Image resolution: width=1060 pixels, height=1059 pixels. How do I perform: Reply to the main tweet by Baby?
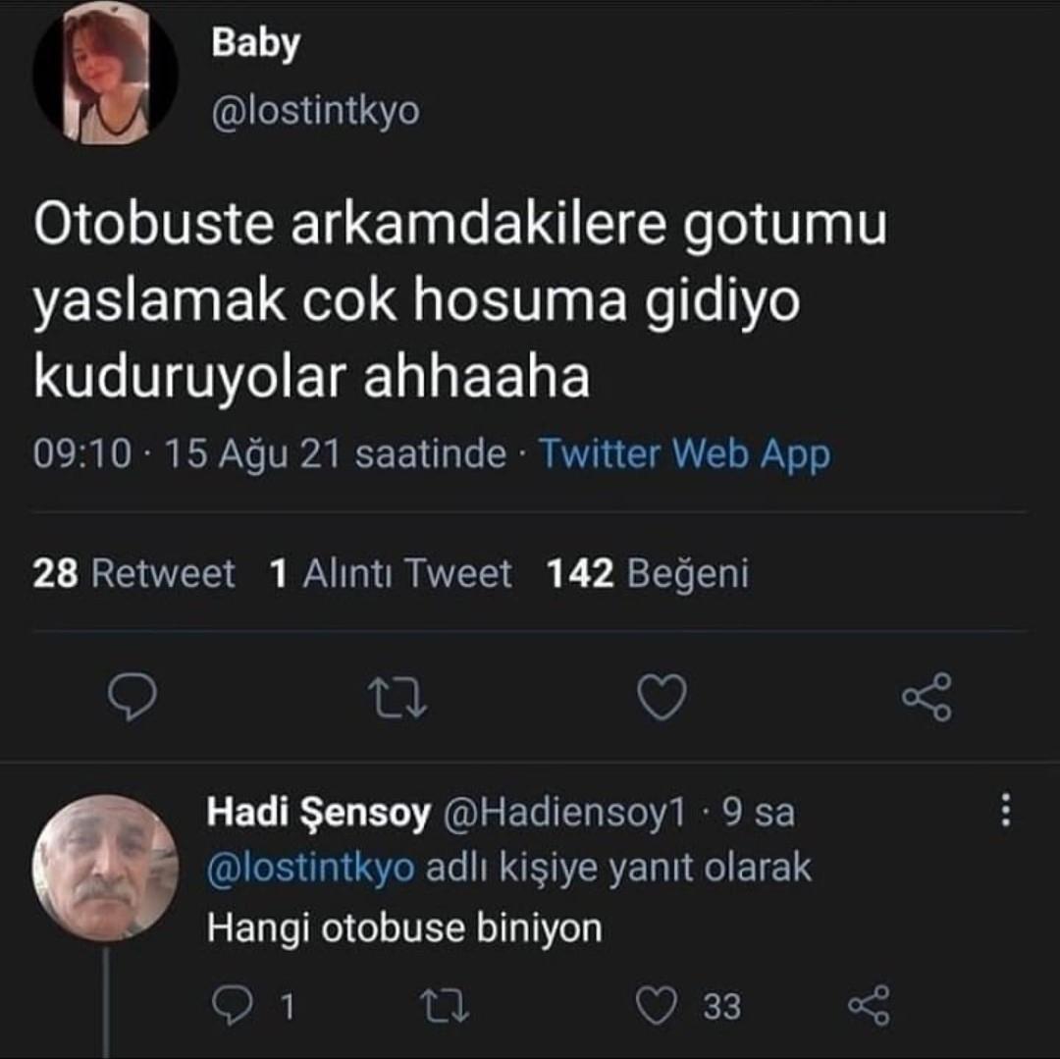coord(131,697)
